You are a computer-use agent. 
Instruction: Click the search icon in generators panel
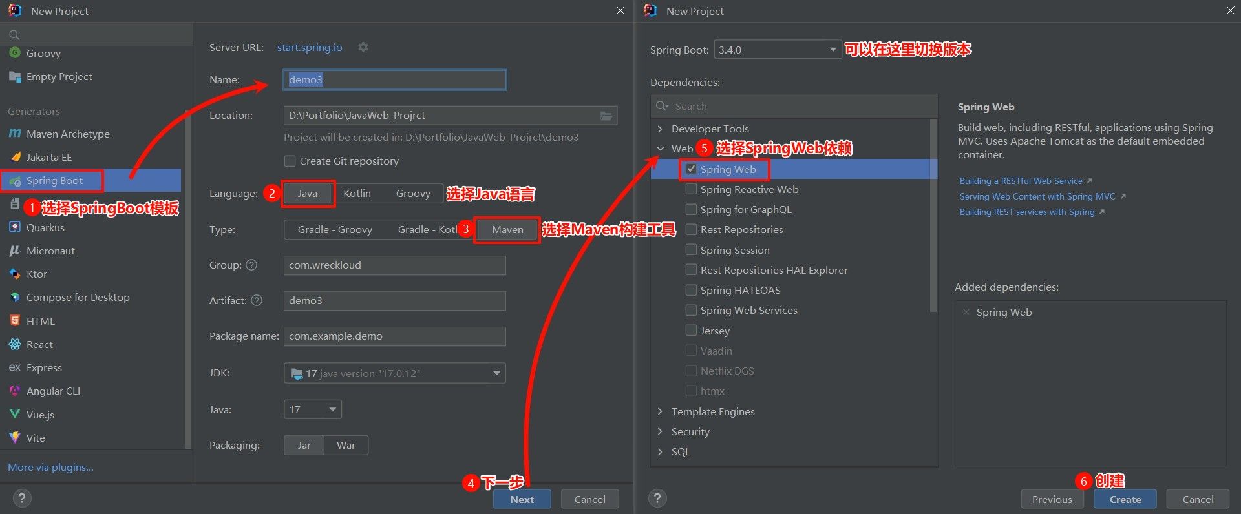coord(14,34)
